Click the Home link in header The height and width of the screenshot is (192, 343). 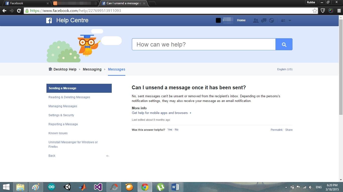click(x=241, y=20)
